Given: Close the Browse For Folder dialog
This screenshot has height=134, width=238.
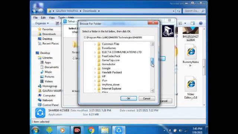Looking at the screenshot, I should [153, 23].
